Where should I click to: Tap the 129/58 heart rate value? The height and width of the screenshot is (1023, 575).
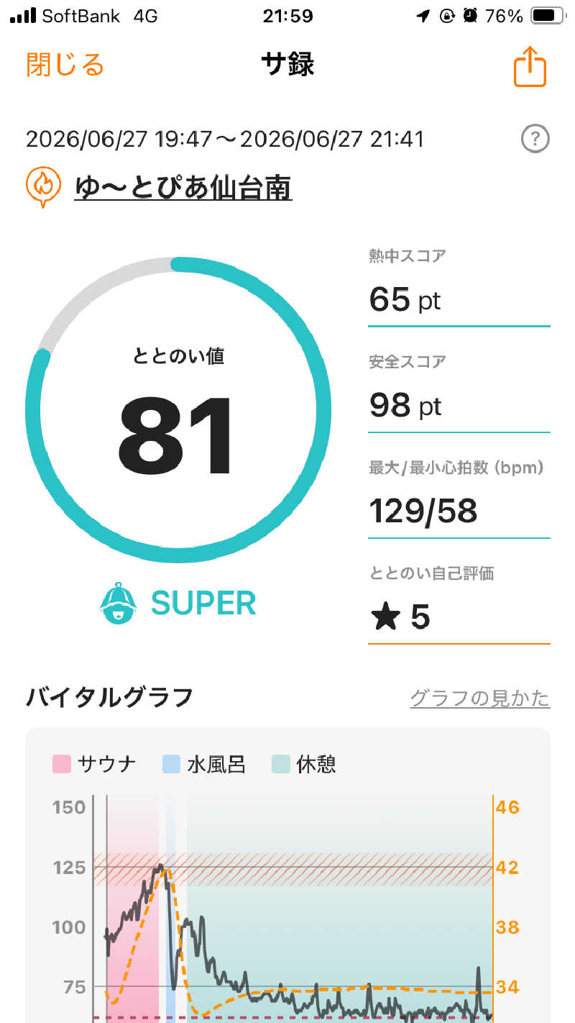click(x=423, y=511)
